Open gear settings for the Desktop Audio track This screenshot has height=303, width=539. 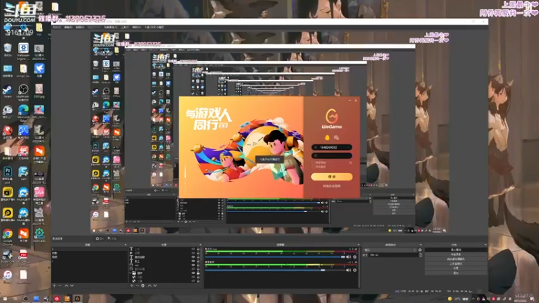(x=355, y=270)
